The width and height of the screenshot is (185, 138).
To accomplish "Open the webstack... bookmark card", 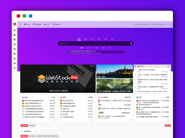I will pos(27,131).
